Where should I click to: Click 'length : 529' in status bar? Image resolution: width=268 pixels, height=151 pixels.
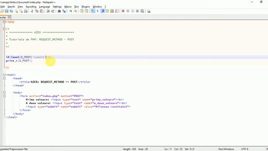coord(129,149)
